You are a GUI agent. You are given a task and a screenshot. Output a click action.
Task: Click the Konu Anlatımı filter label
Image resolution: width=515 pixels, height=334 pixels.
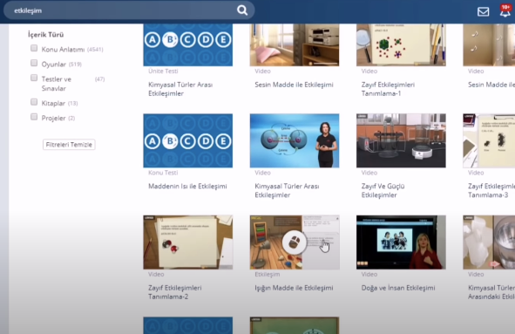pyautogui.click(x=63, y=50)
